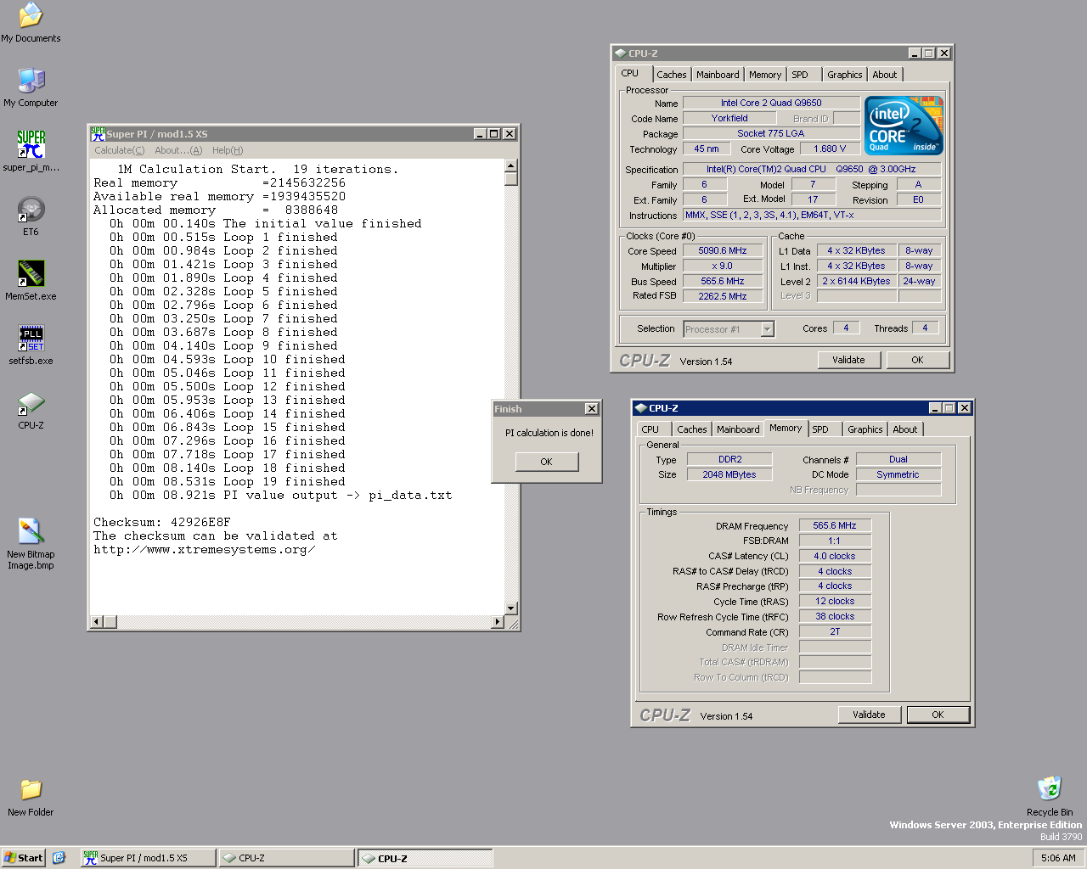Screen dimensions: 1087x869
Task: Click Multiplier x 9.0 value
Action: click(x=723, y=266)
